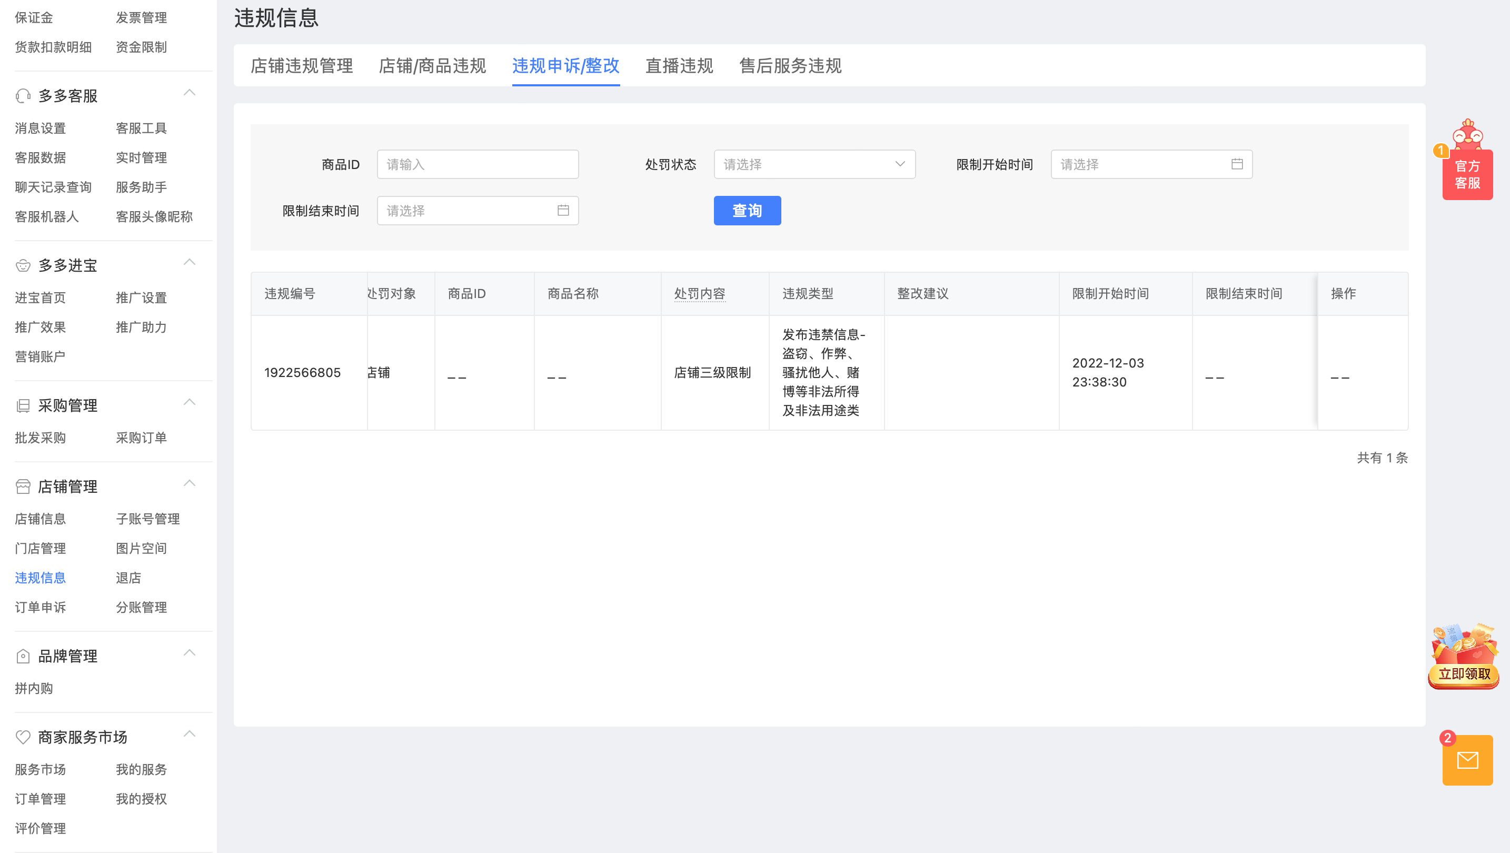Open 客服机器人 in sidebar
Screen dimensions: 1510x853
47,216
